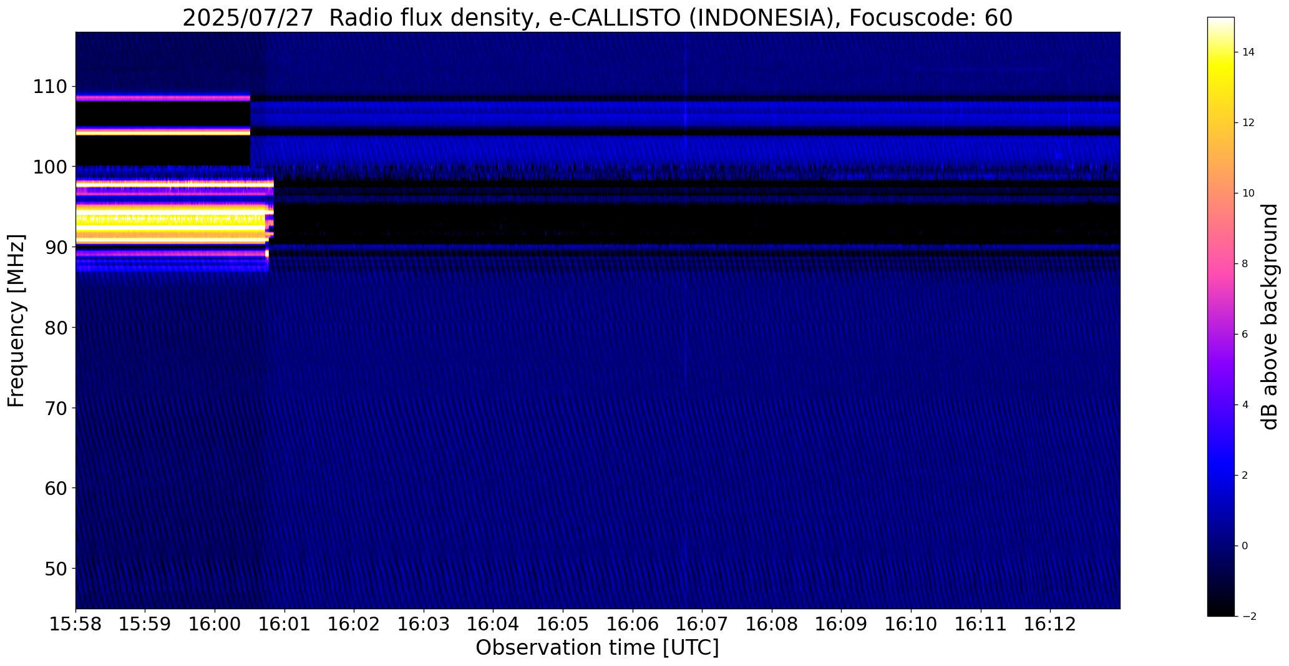Click the colorbar tick value 14
1289x666 pixels.
pos(1248,52)
